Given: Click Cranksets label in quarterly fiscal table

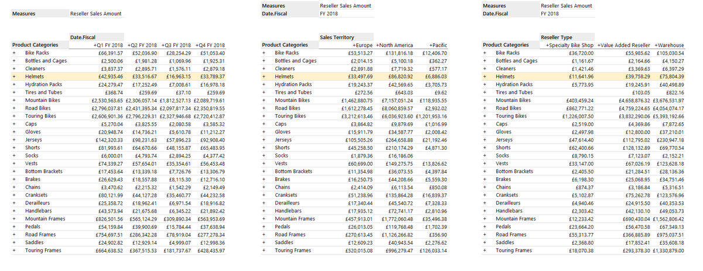Looking at the screenshot, I should [x=36, y=195].
